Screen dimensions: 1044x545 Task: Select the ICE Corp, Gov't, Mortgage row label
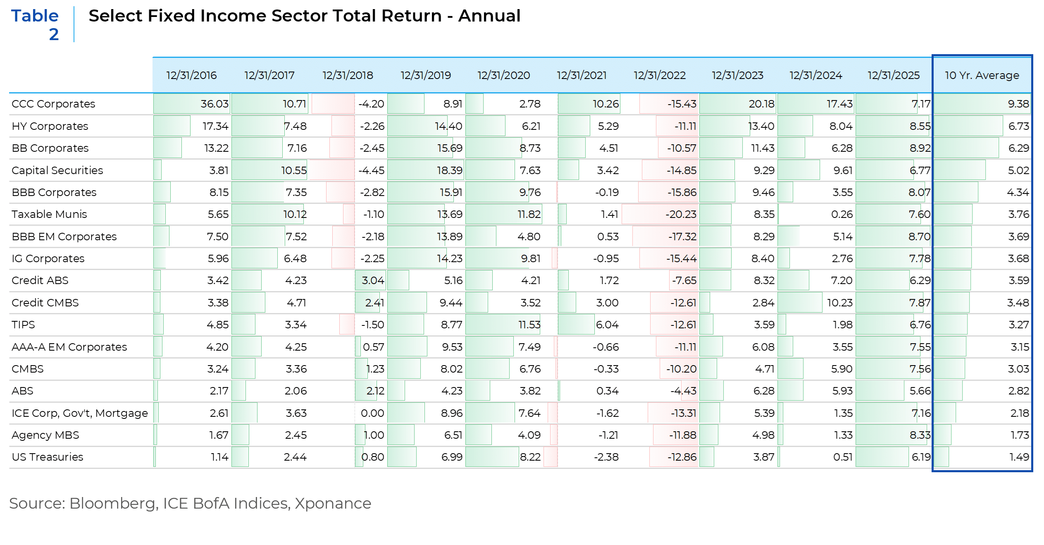tap(80, 413)
